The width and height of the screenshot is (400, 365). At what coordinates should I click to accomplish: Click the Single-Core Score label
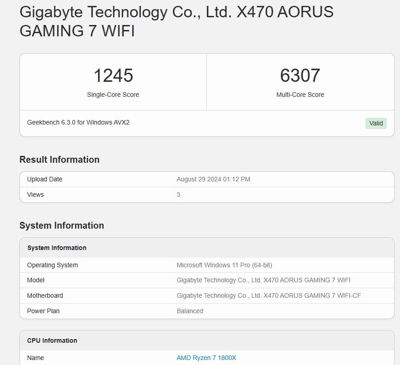click(113, 95)
